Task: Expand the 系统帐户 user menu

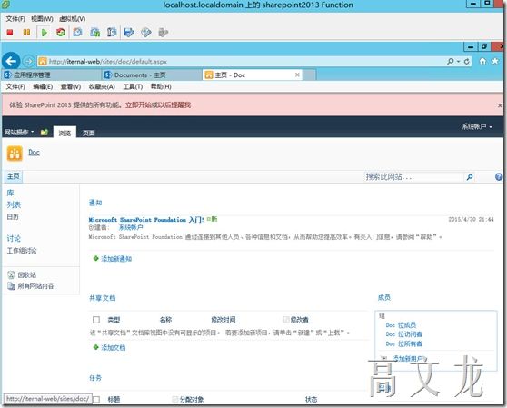Action: (x=477, y=126)
